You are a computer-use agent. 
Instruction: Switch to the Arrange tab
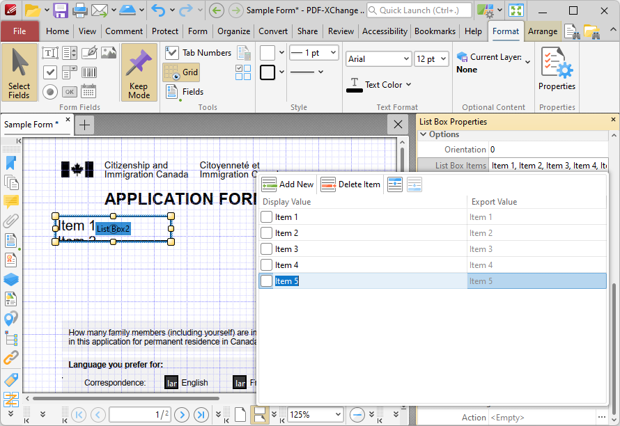pyautogui.click(x=543, y=31)
